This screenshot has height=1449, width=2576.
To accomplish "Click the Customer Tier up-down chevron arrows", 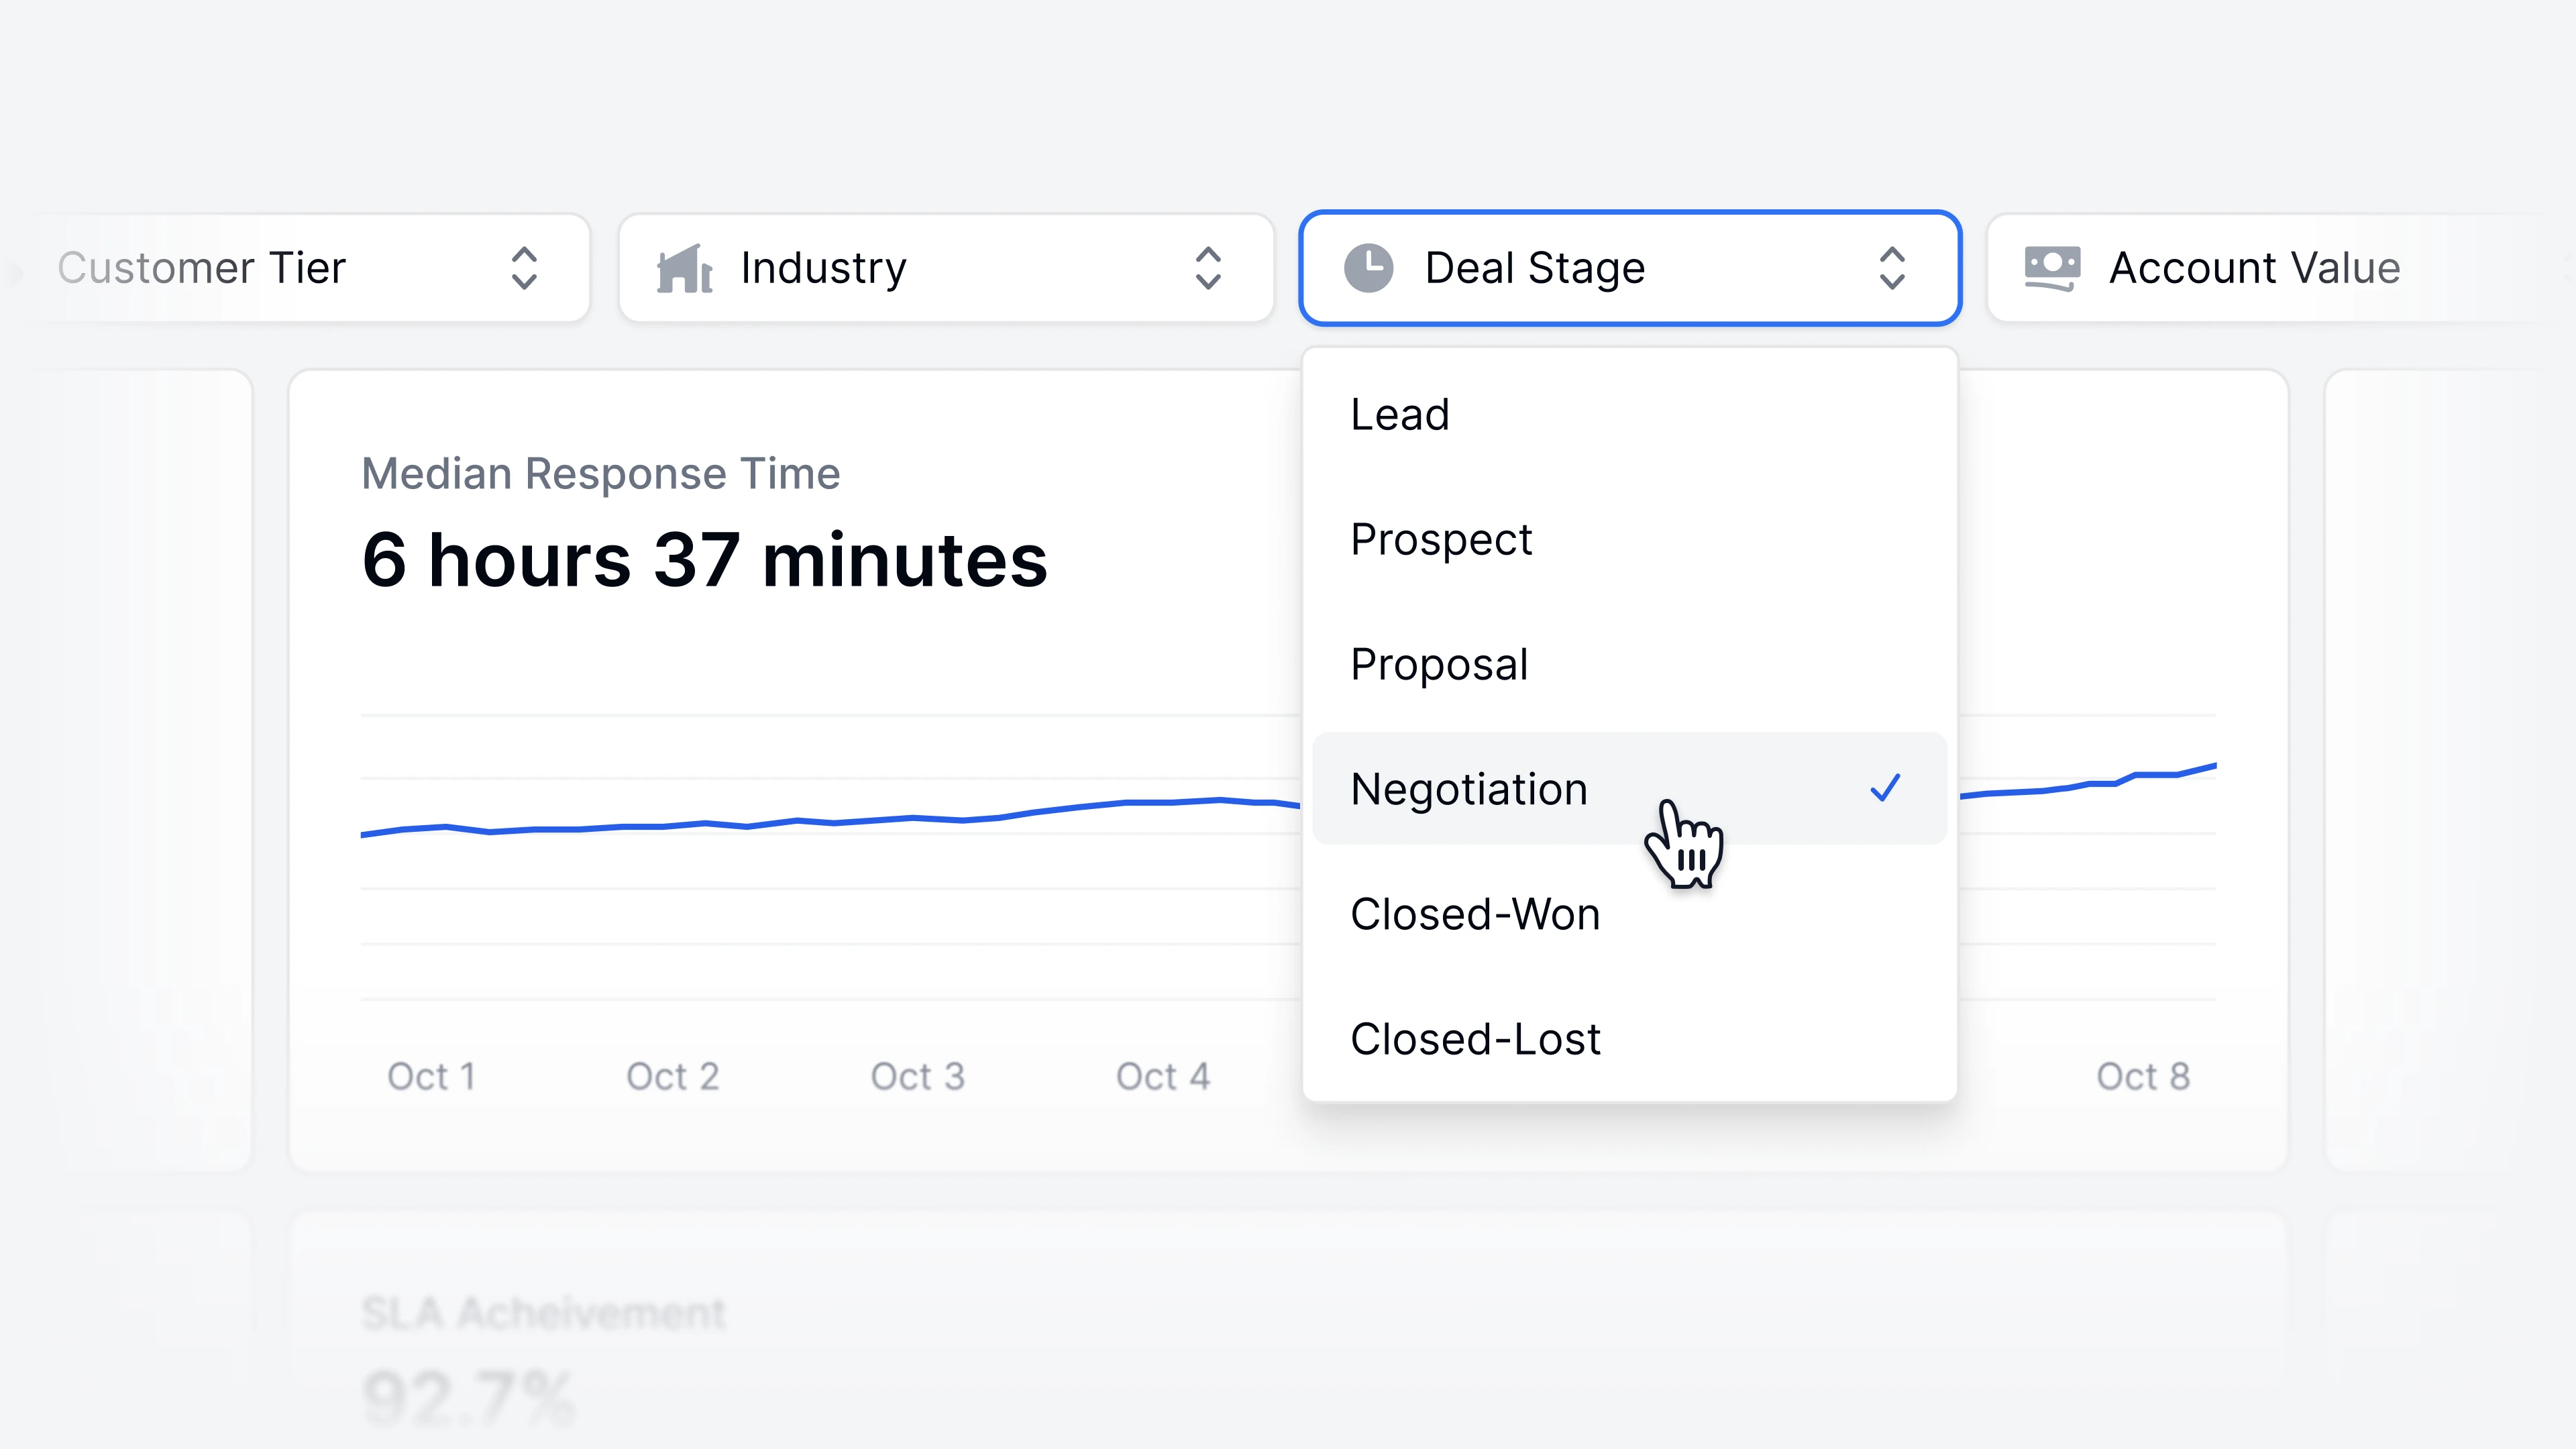I will point(524,268).
